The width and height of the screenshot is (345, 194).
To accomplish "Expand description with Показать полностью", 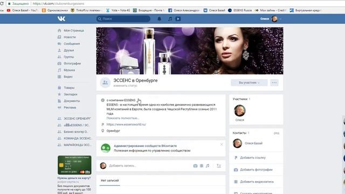I will pyautogui.click(x=123, y=118).
